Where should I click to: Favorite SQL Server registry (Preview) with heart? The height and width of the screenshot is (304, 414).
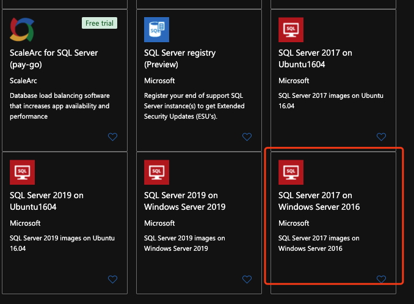click(x=247, y=137)
